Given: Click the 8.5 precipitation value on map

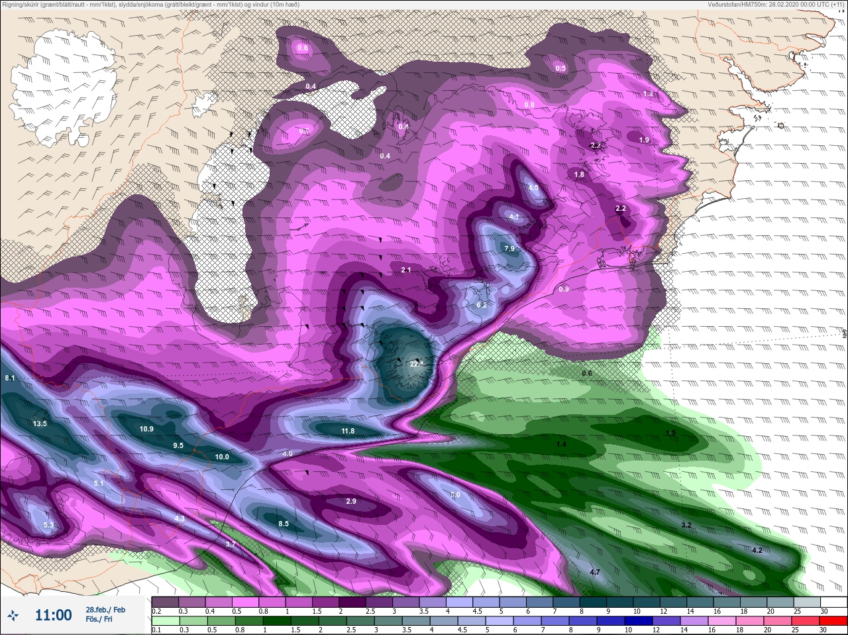Looking at the screenshot, I should click(284, 524).
